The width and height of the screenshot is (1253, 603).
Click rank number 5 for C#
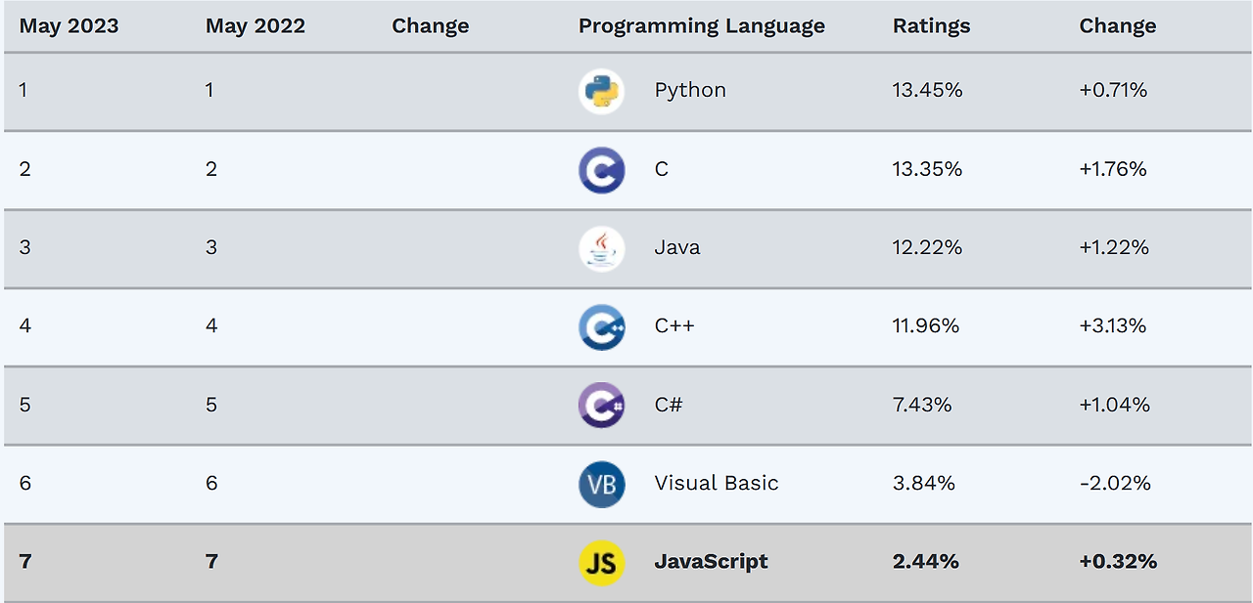tap(24, 405)
